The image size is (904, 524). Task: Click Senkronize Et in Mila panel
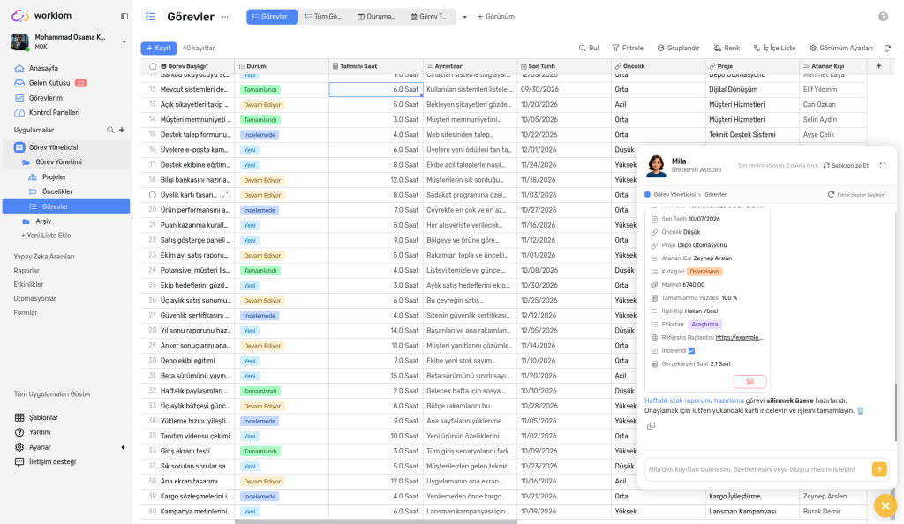pos(846,166)
